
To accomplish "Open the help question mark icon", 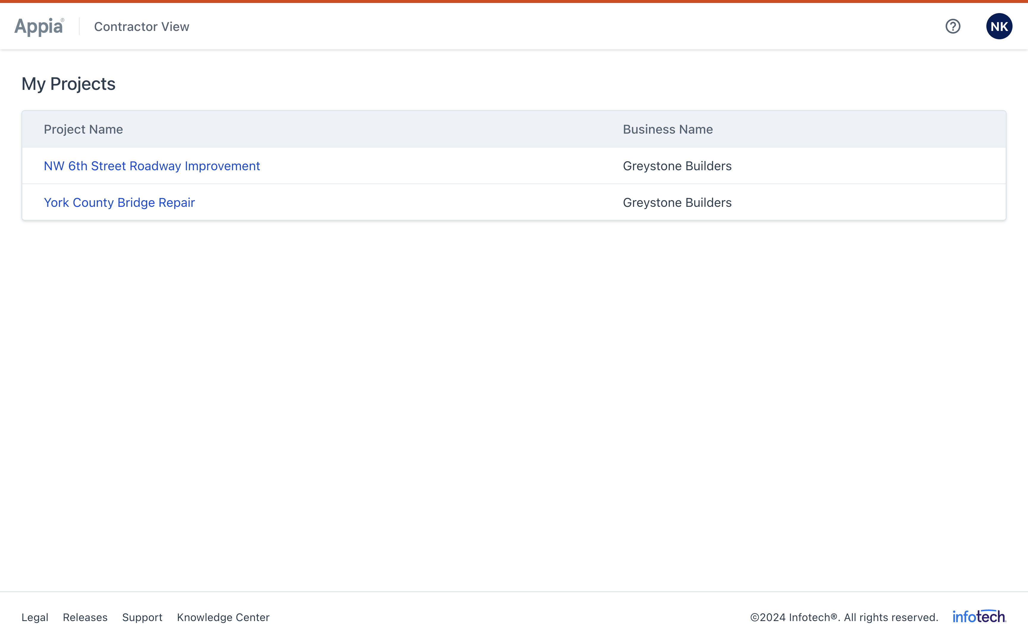I will point(952,26).
